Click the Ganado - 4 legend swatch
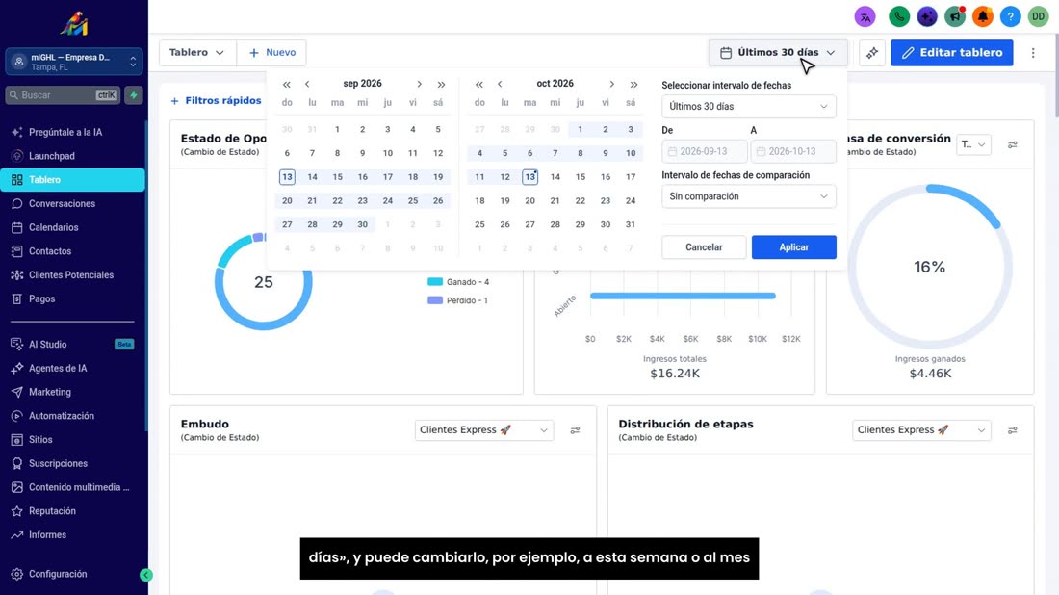 pos(435,282)
